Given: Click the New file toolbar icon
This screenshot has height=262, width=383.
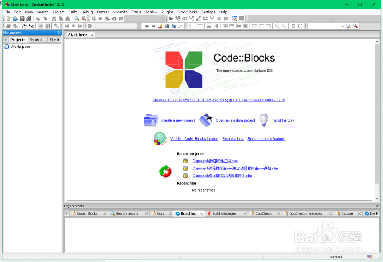Looking at the screenshot, I should 8,18.
